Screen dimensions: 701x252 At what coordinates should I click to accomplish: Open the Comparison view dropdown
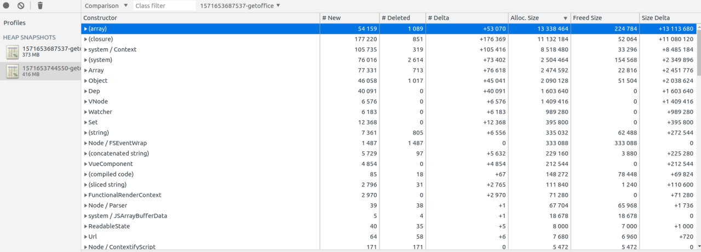107,5
